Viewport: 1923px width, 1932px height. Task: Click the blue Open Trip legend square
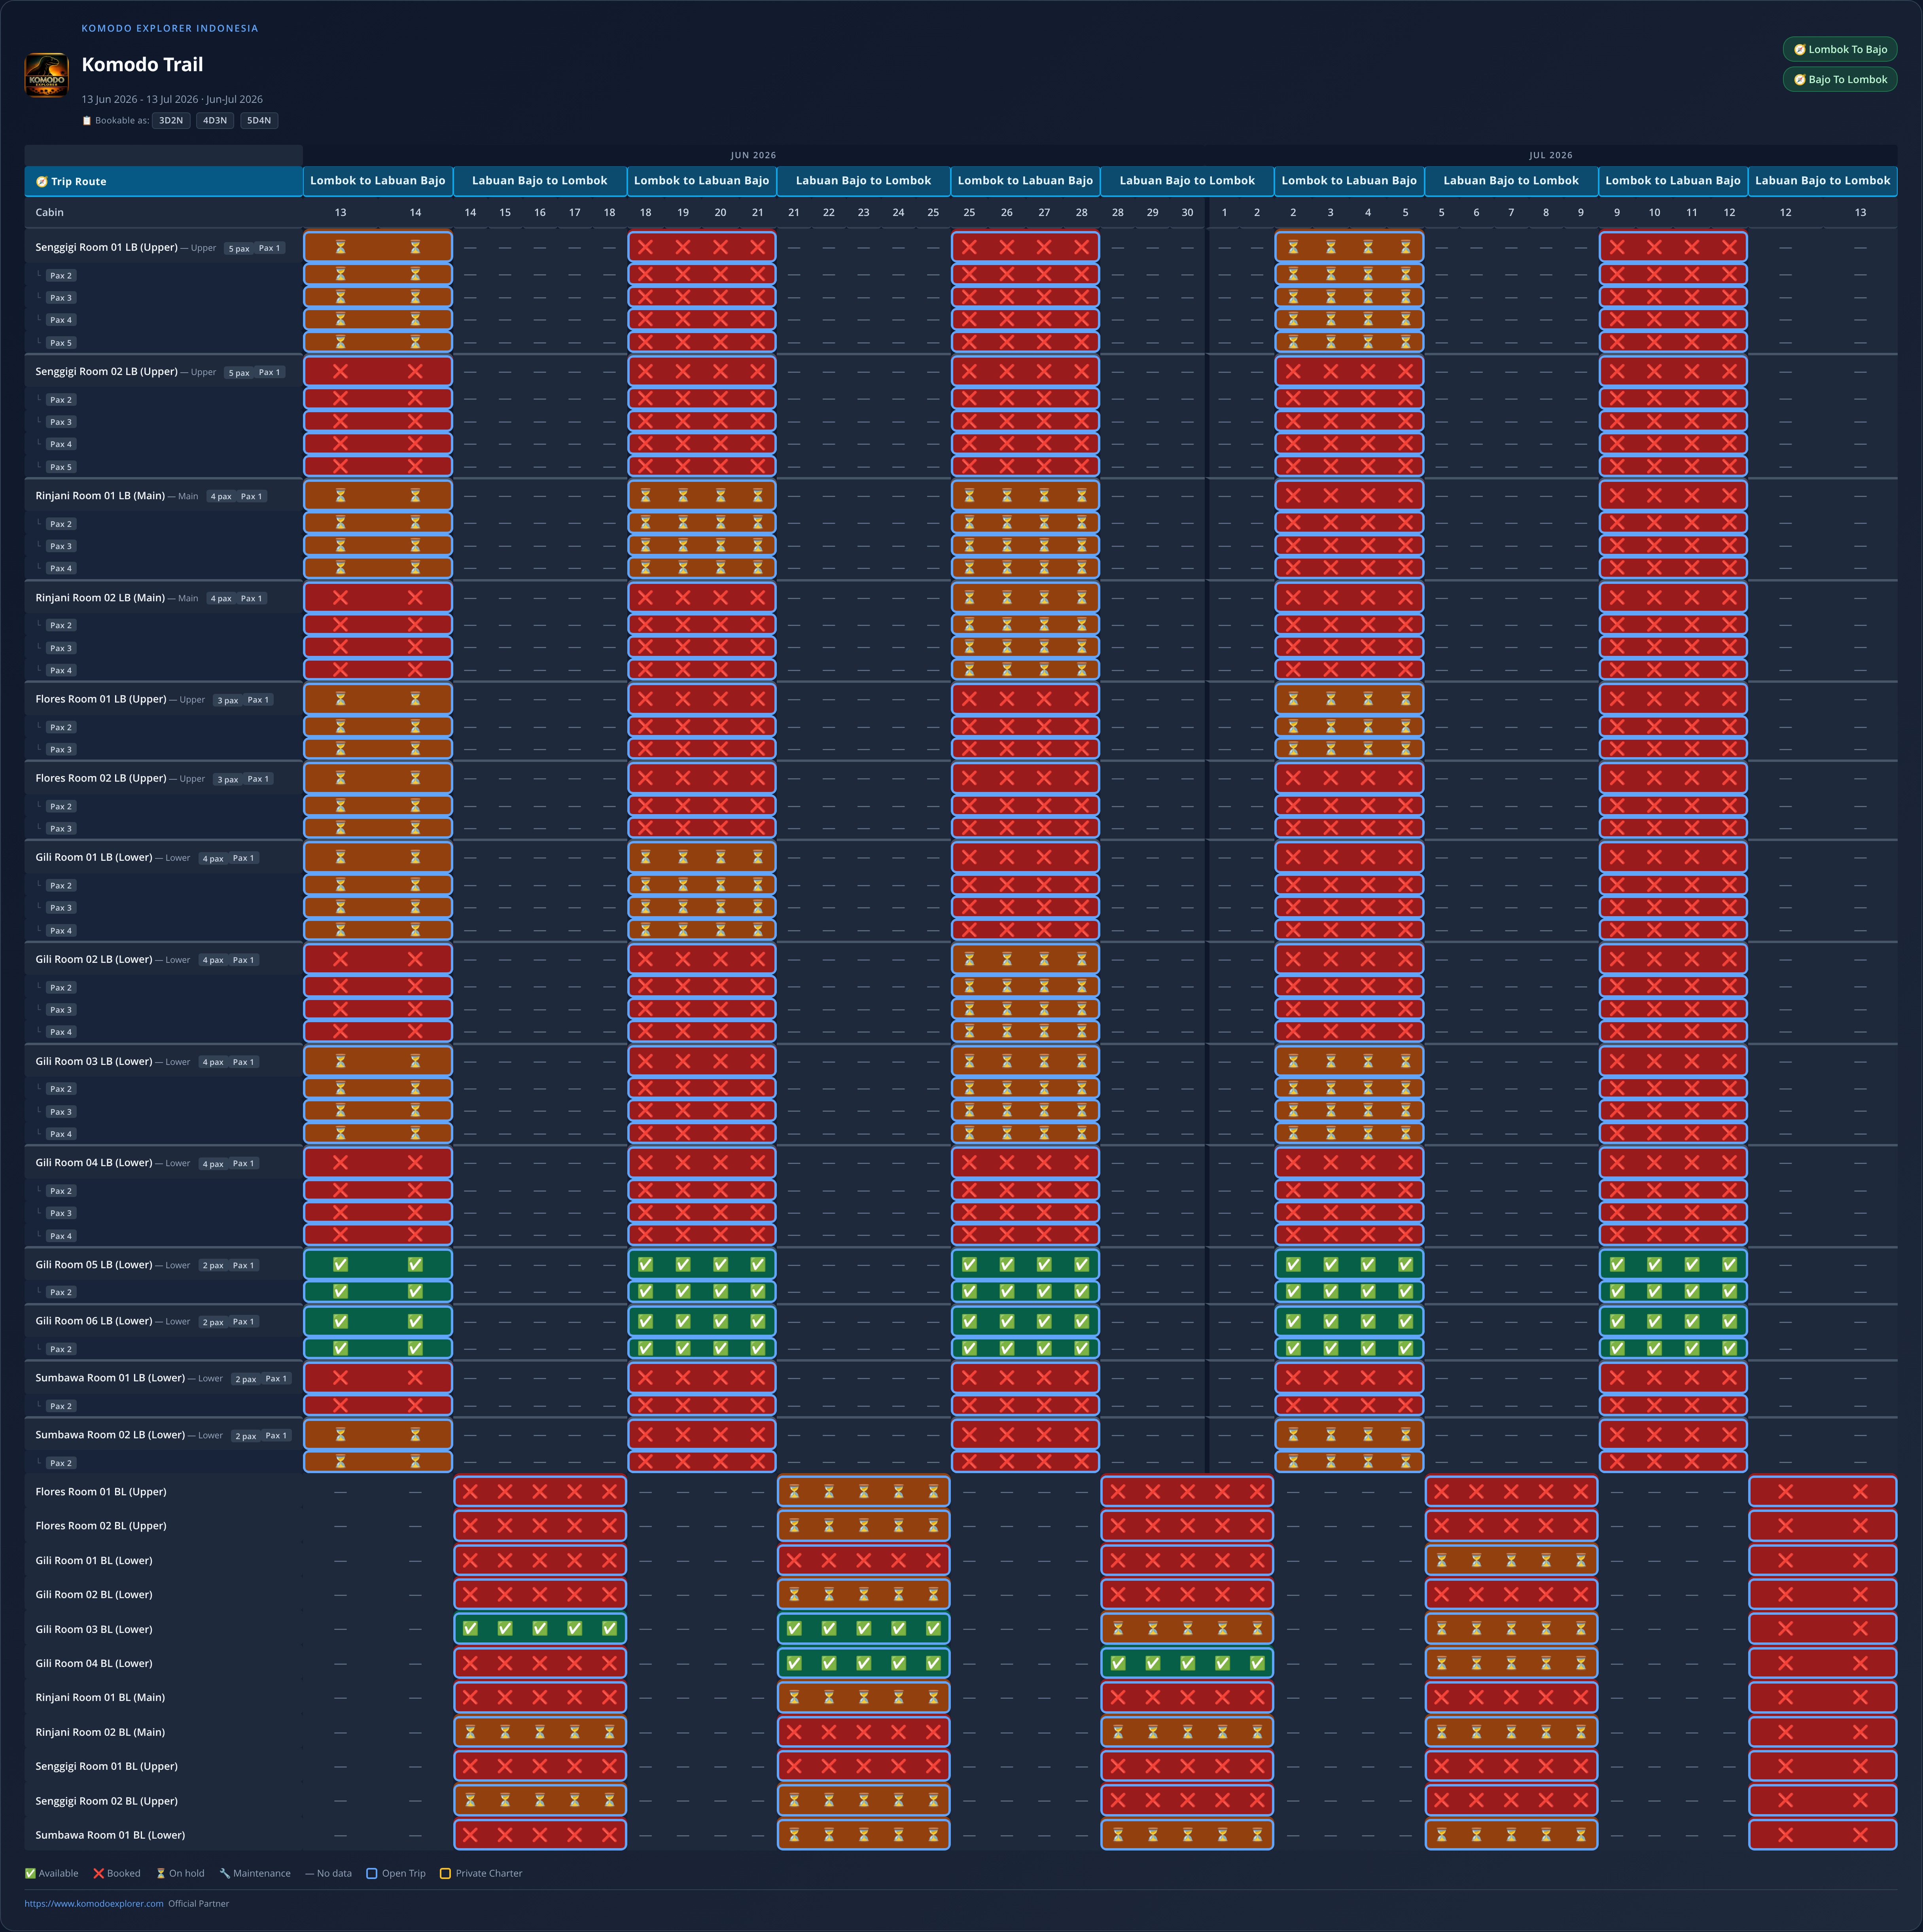[x=372, y=1873]
